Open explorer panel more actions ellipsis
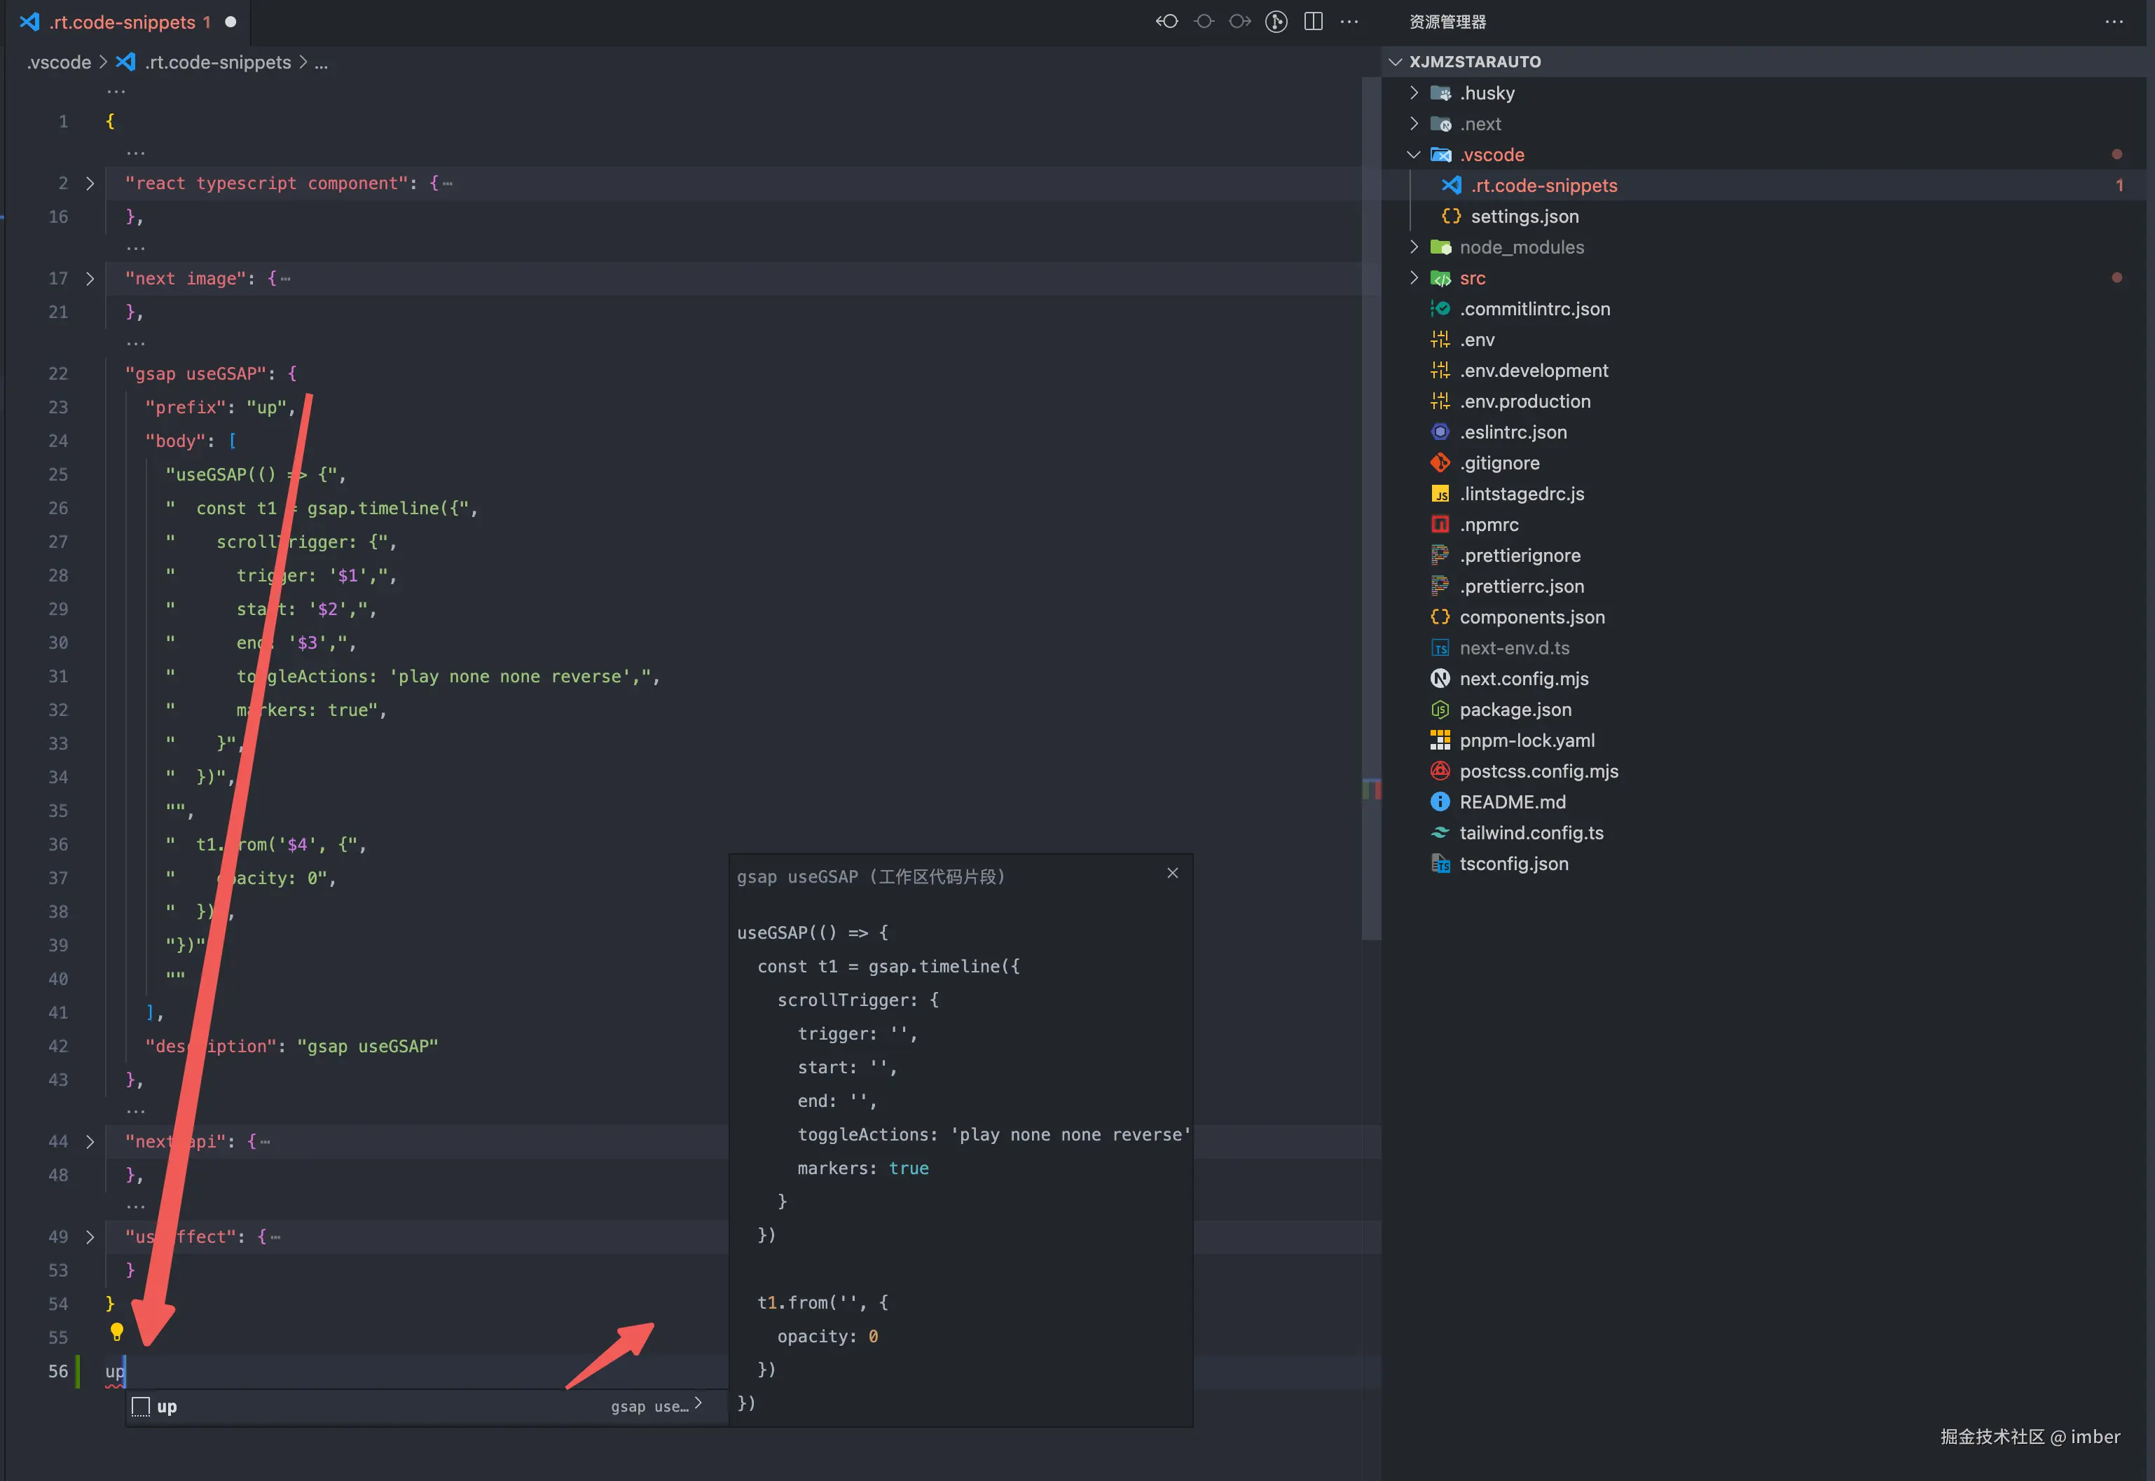Viewport: 2155px width, 1481px height. (2114, 21)
